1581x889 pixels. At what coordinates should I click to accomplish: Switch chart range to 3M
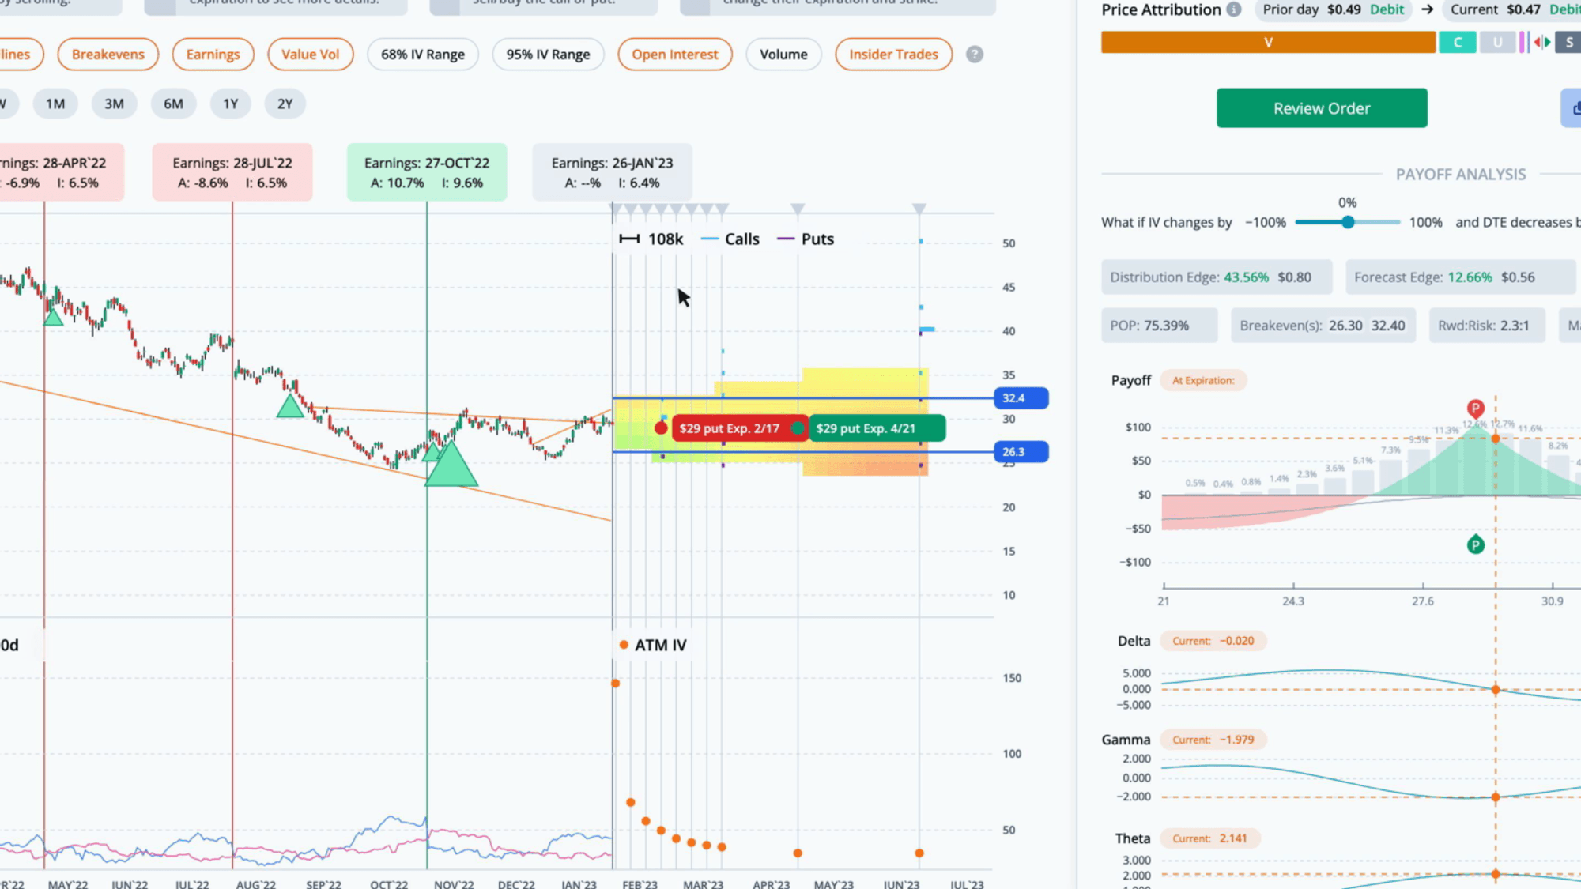point(114,104)
